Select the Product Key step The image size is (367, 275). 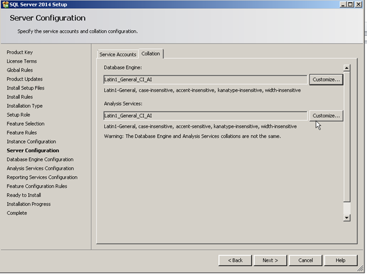[19, 52]
